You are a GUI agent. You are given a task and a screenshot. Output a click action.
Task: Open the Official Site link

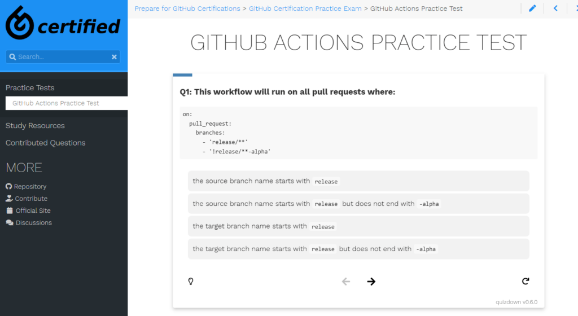33,210
